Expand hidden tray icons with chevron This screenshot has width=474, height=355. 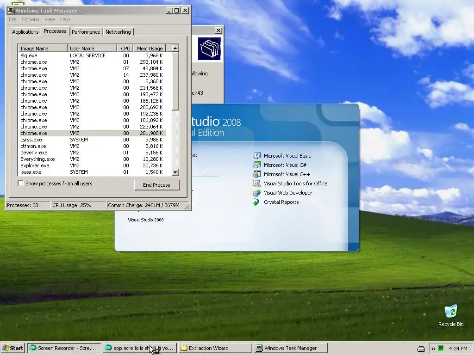tap(433, 349)
